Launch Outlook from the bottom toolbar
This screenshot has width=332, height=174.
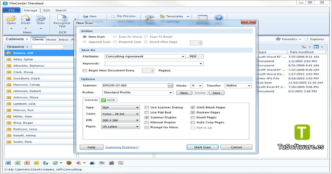[x=36, y=163]
